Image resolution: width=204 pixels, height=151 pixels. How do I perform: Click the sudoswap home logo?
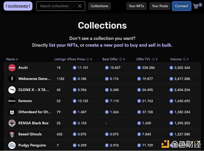click(x=18, y=6)
